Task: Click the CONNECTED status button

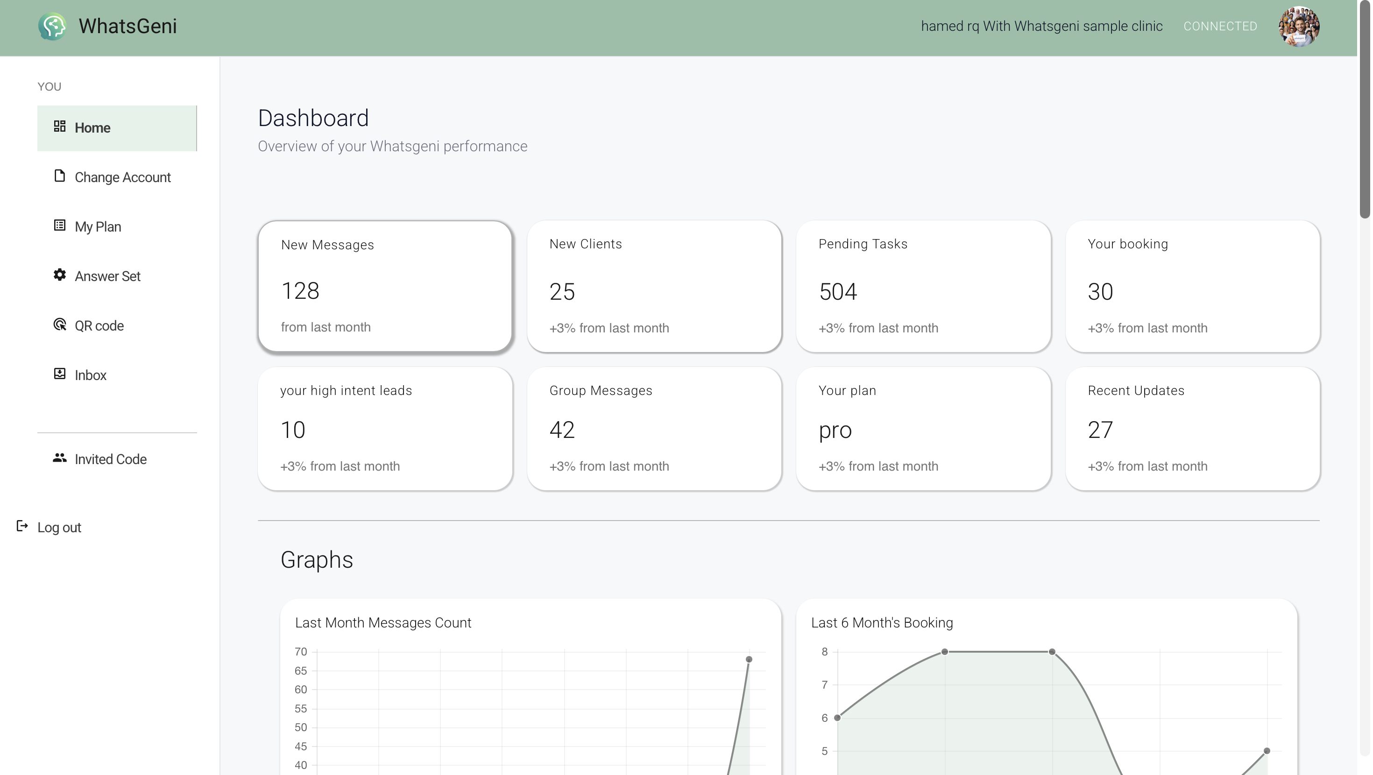Action: coord(1220,26)
